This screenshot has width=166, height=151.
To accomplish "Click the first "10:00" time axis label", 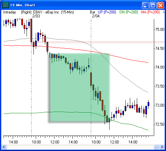I will tap(36, 142).
